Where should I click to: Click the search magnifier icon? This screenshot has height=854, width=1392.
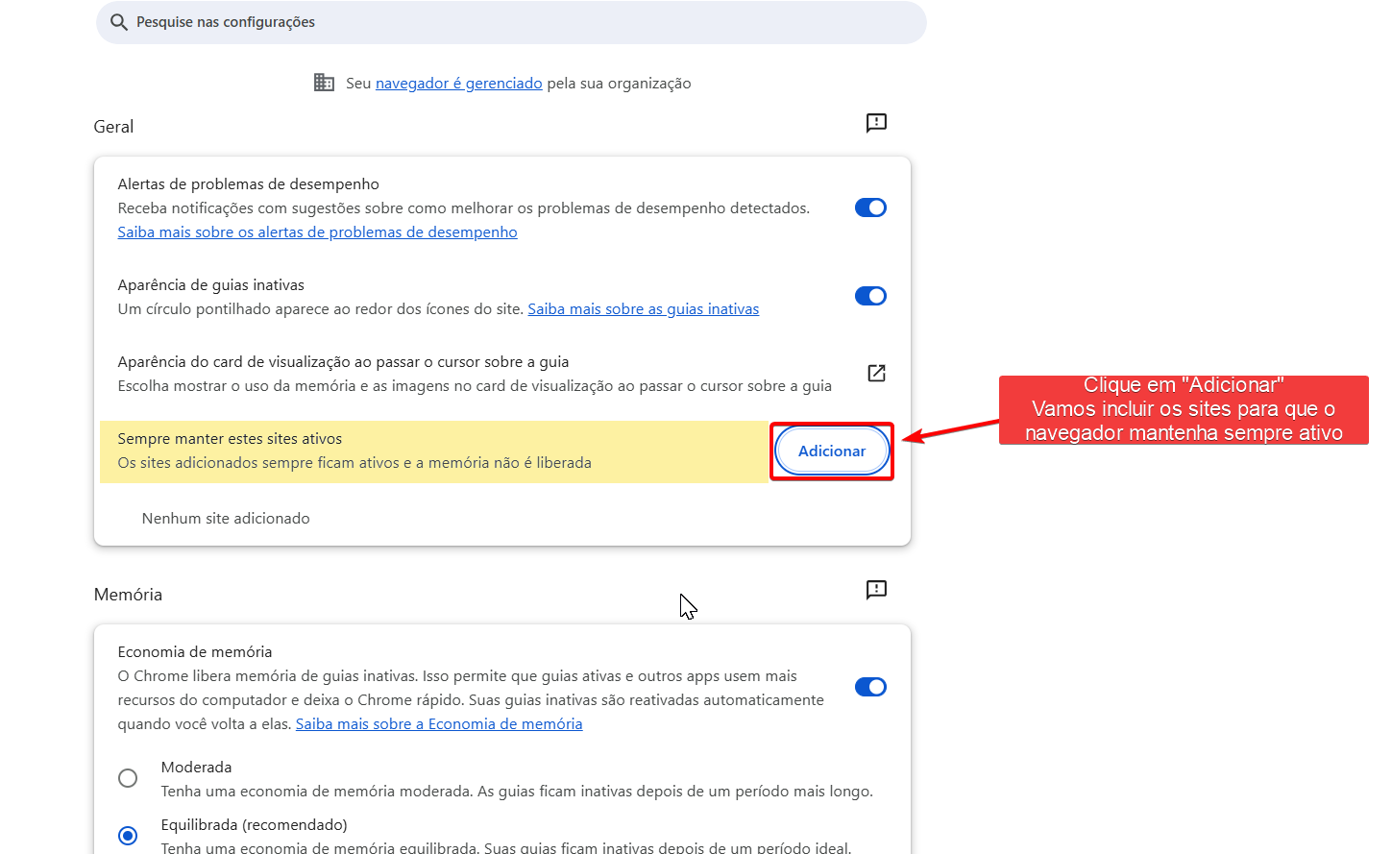119,22
